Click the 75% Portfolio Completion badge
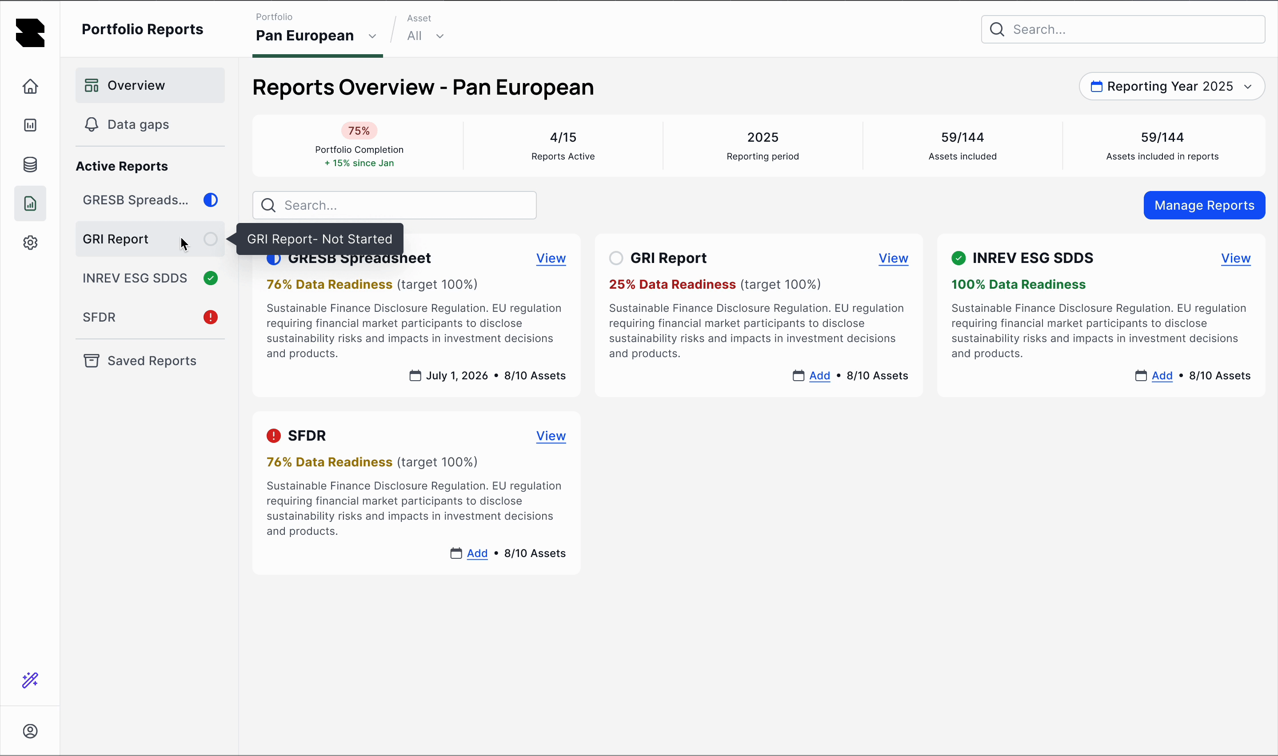Viewport: 1278px width, 756px height. coord(359,131)
